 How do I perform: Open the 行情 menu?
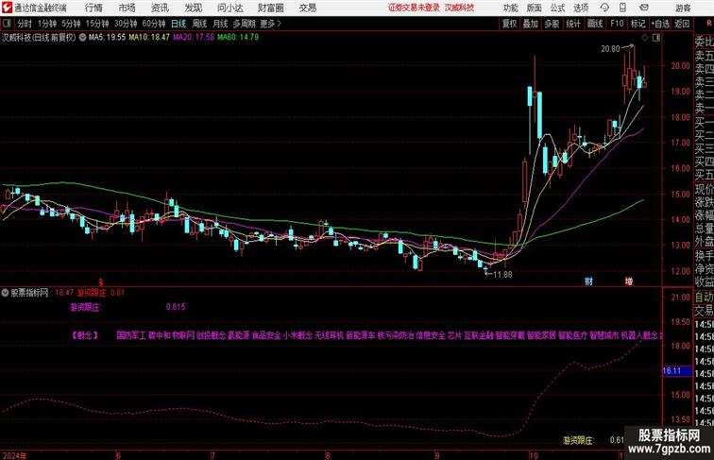point(93,8)
